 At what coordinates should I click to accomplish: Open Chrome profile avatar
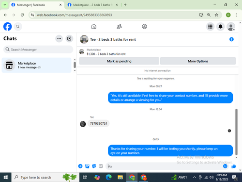228,15
